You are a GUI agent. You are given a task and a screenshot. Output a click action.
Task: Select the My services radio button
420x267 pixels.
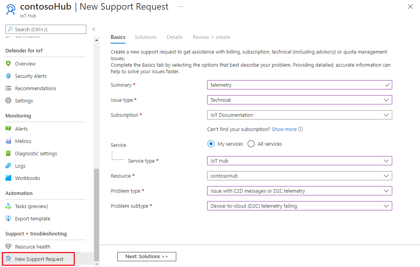(211, 143)
